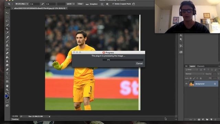This screenshot has height=124, width=220.
Task: Toggle lock transparent pixels
Action: point(190,78)
